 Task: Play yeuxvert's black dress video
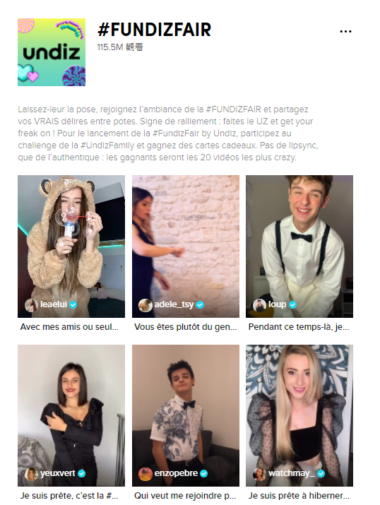pos(71,415)
